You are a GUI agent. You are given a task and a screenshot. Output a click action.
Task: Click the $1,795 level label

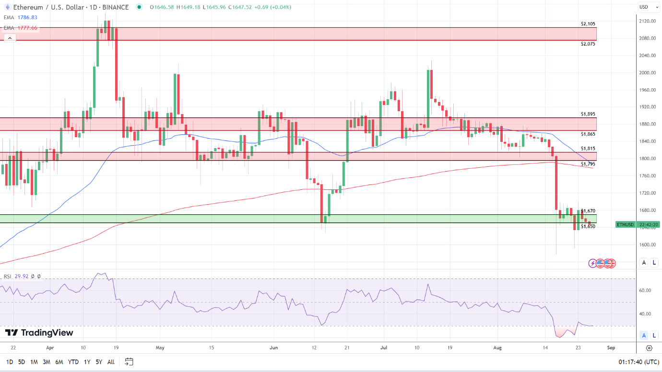coord(588,164)
